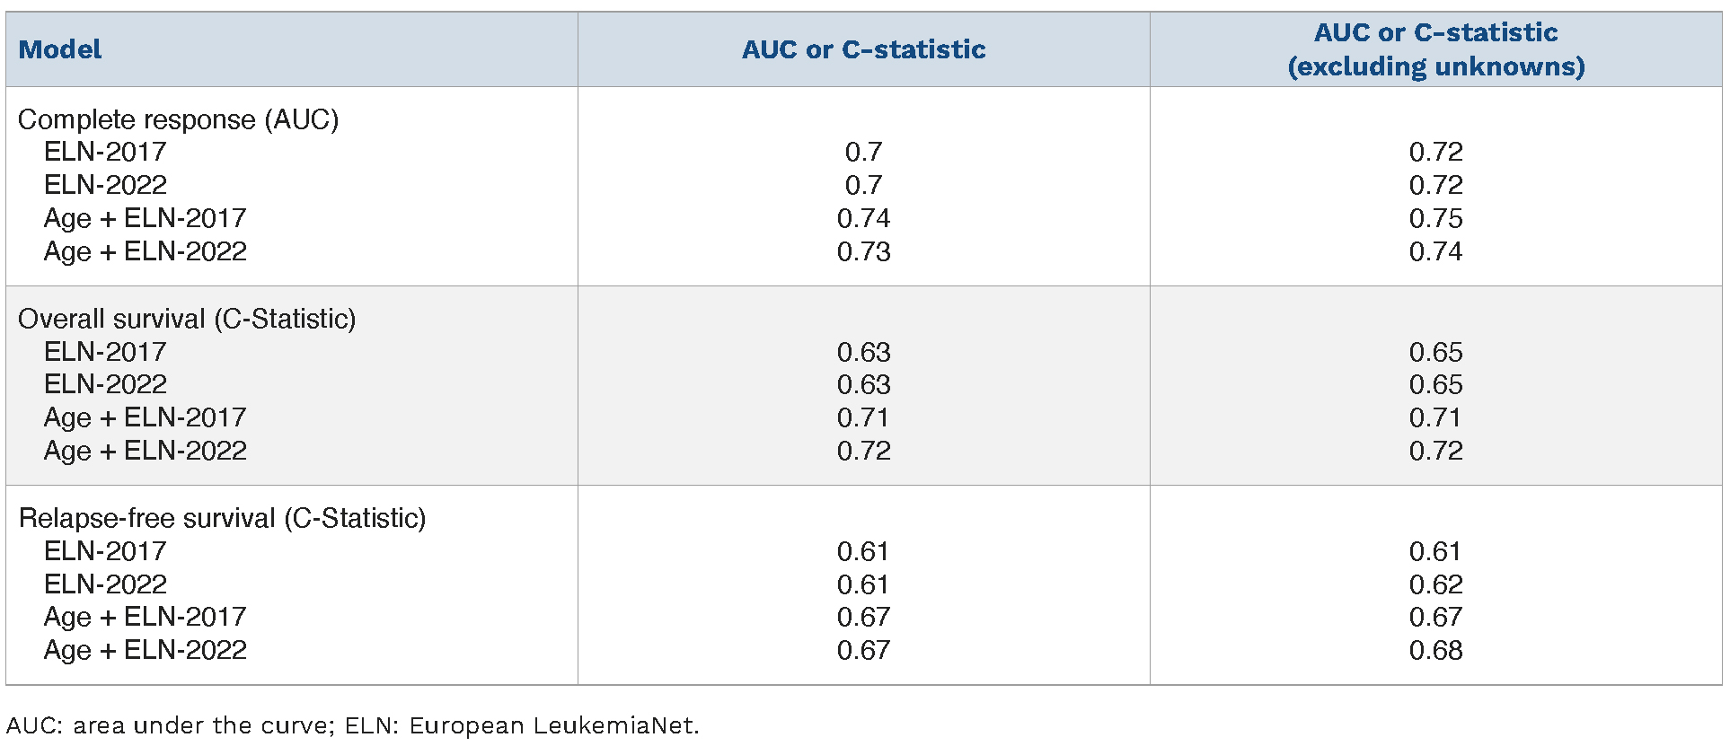Select the 'Complete response (AUC)' section label
The image size is (1730, 755).
point(178,119)
